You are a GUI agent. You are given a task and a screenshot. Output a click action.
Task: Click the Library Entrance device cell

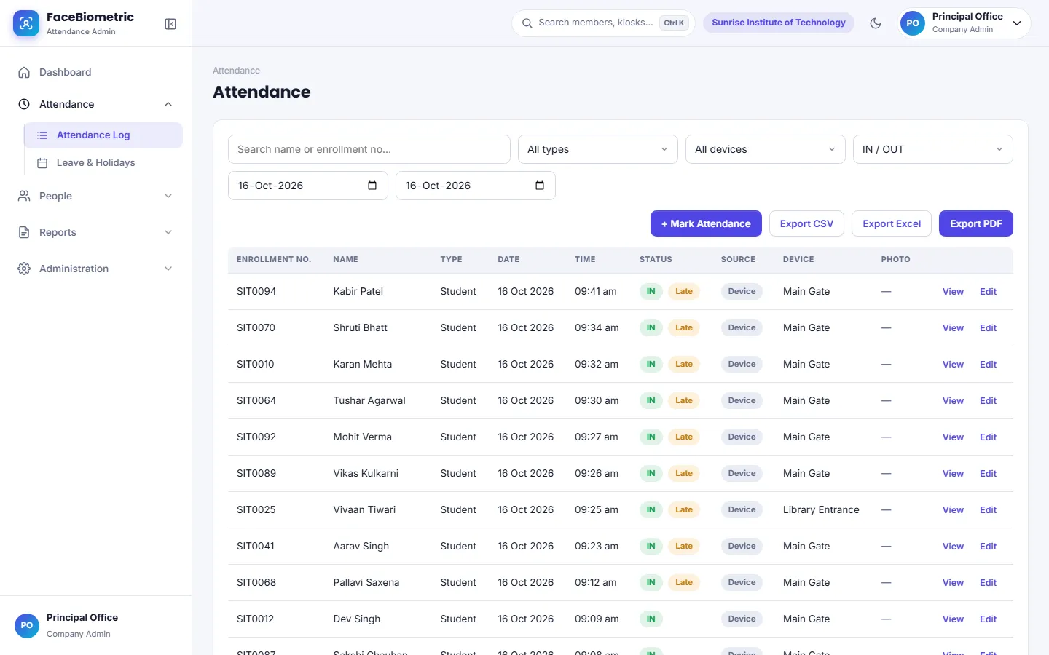point(821,509)
